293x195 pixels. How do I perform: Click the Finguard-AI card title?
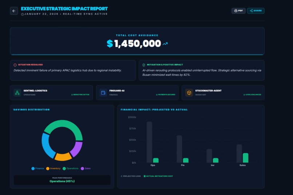(117, 91)
